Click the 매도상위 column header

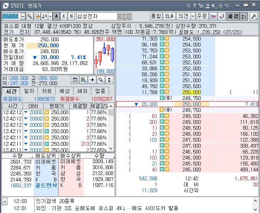tap(46, 156)
